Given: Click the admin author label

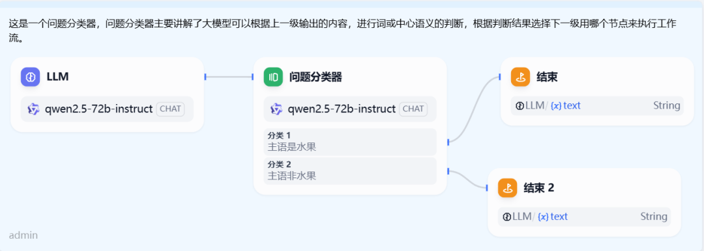Looking at the screenshot, I should tap(23, 235).
